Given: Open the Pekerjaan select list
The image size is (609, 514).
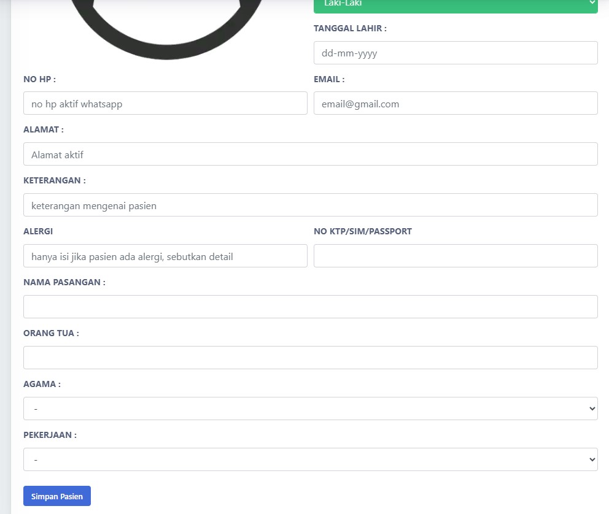Looking at the screenshot, I should pyautogui.click(x=310, y=459).
